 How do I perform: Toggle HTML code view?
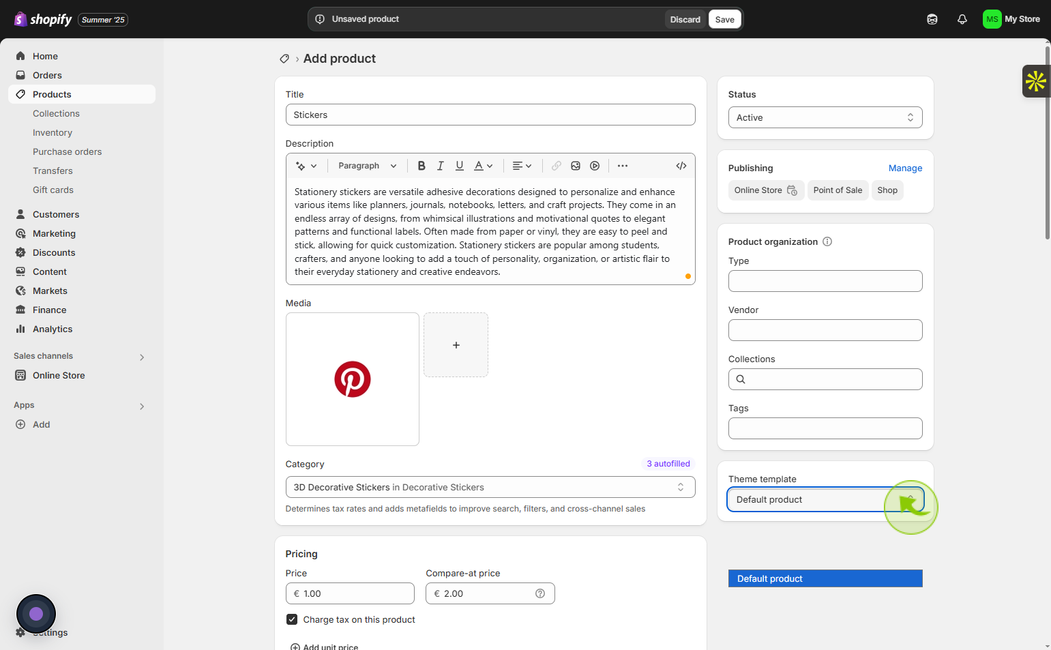[681, 166]
